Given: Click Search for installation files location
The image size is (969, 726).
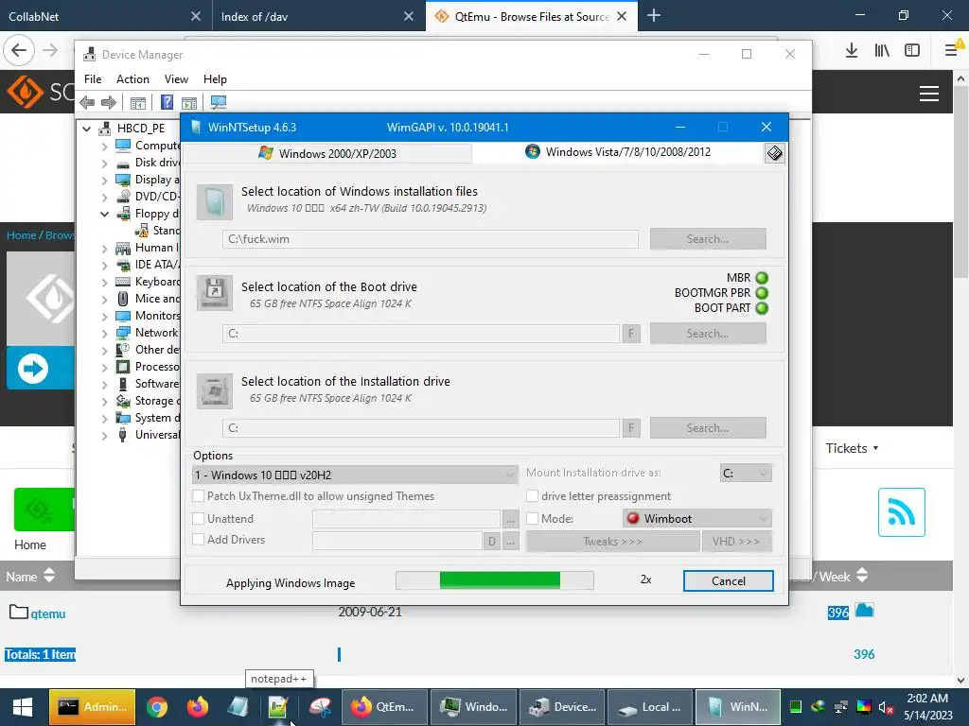Looking at the screenshot, I should 708,239.
